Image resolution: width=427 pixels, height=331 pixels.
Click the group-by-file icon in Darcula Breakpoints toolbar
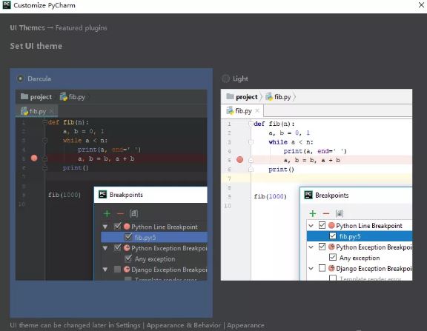(133, 213)
